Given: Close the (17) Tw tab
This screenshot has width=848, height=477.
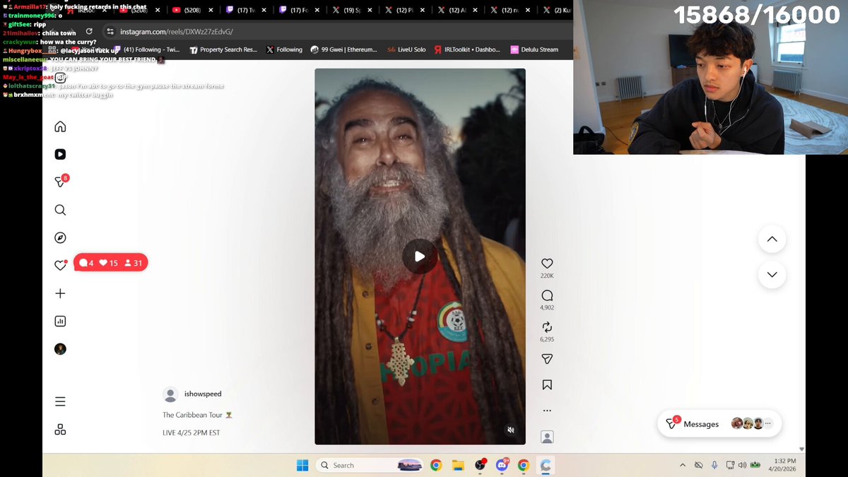Looking at the screenshot, I should pyautogui.click(x=264, y=11).
